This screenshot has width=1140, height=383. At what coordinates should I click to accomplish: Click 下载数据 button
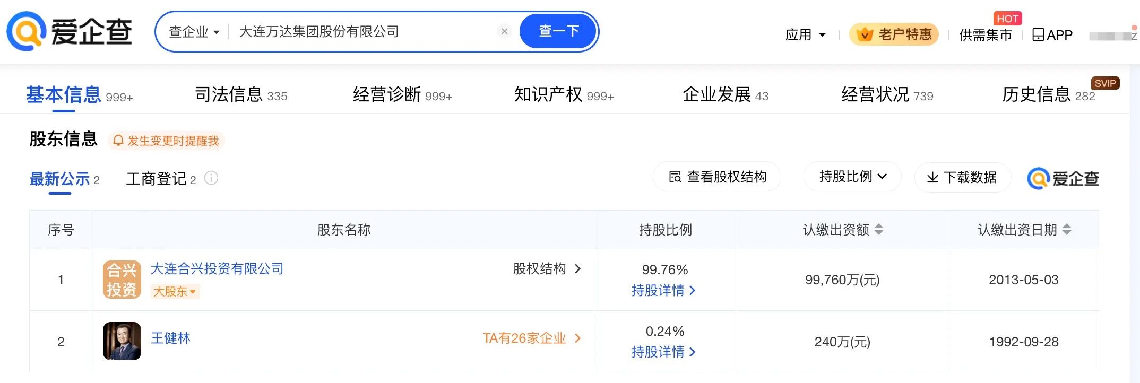click(962, 177)
